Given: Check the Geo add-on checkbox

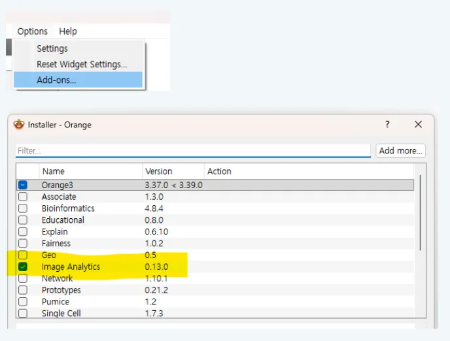Looking at the screenshot, I should point(23,255).
